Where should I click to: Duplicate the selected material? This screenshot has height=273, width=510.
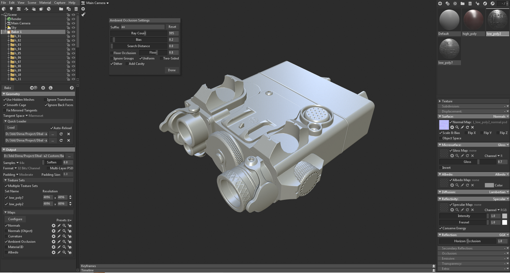448,3
